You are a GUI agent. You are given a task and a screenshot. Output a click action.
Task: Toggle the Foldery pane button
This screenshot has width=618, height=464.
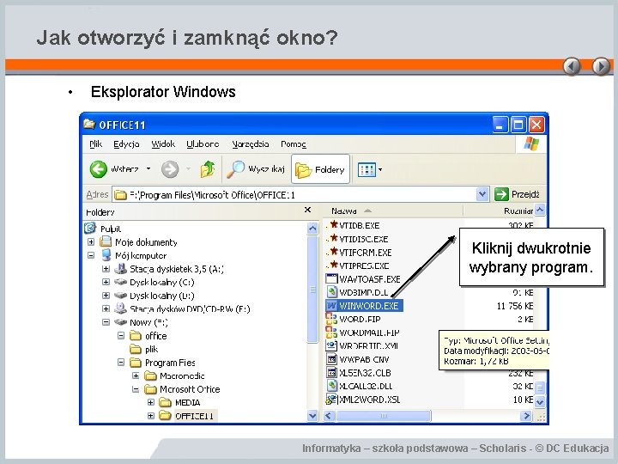click(320, 169)
